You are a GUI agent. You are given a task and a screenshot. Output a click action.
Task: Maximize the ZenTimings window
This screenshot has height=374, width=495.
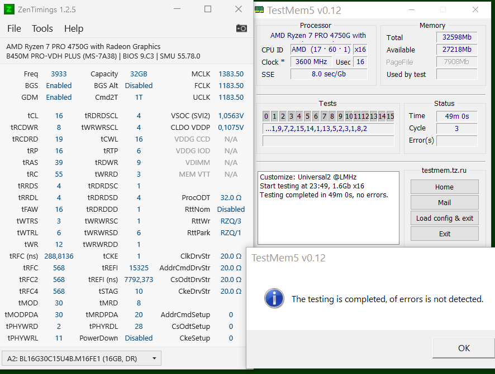click(208, 9)
